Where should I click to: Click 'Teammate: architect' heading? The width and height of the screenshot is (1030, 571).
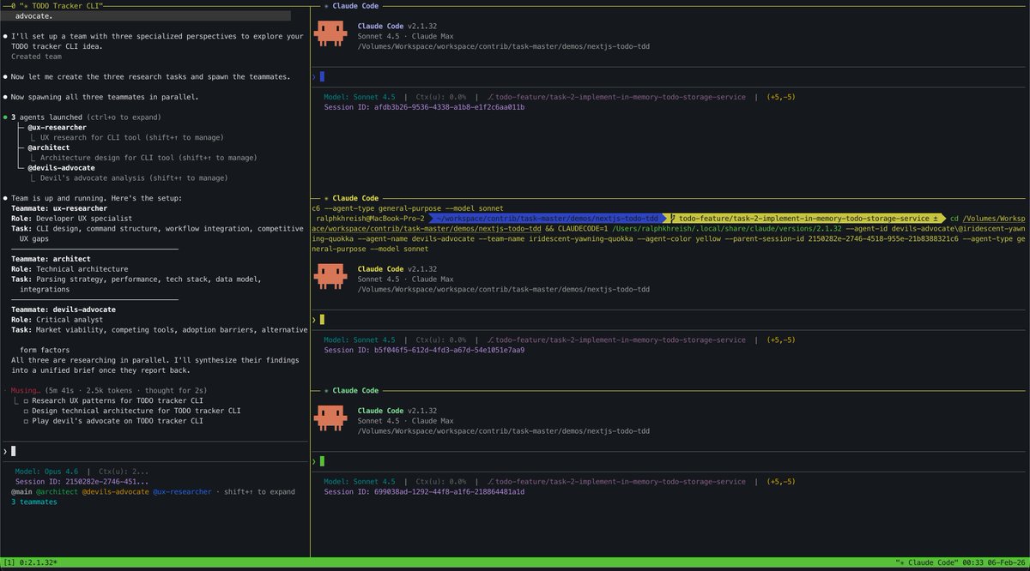coord(51,259)
